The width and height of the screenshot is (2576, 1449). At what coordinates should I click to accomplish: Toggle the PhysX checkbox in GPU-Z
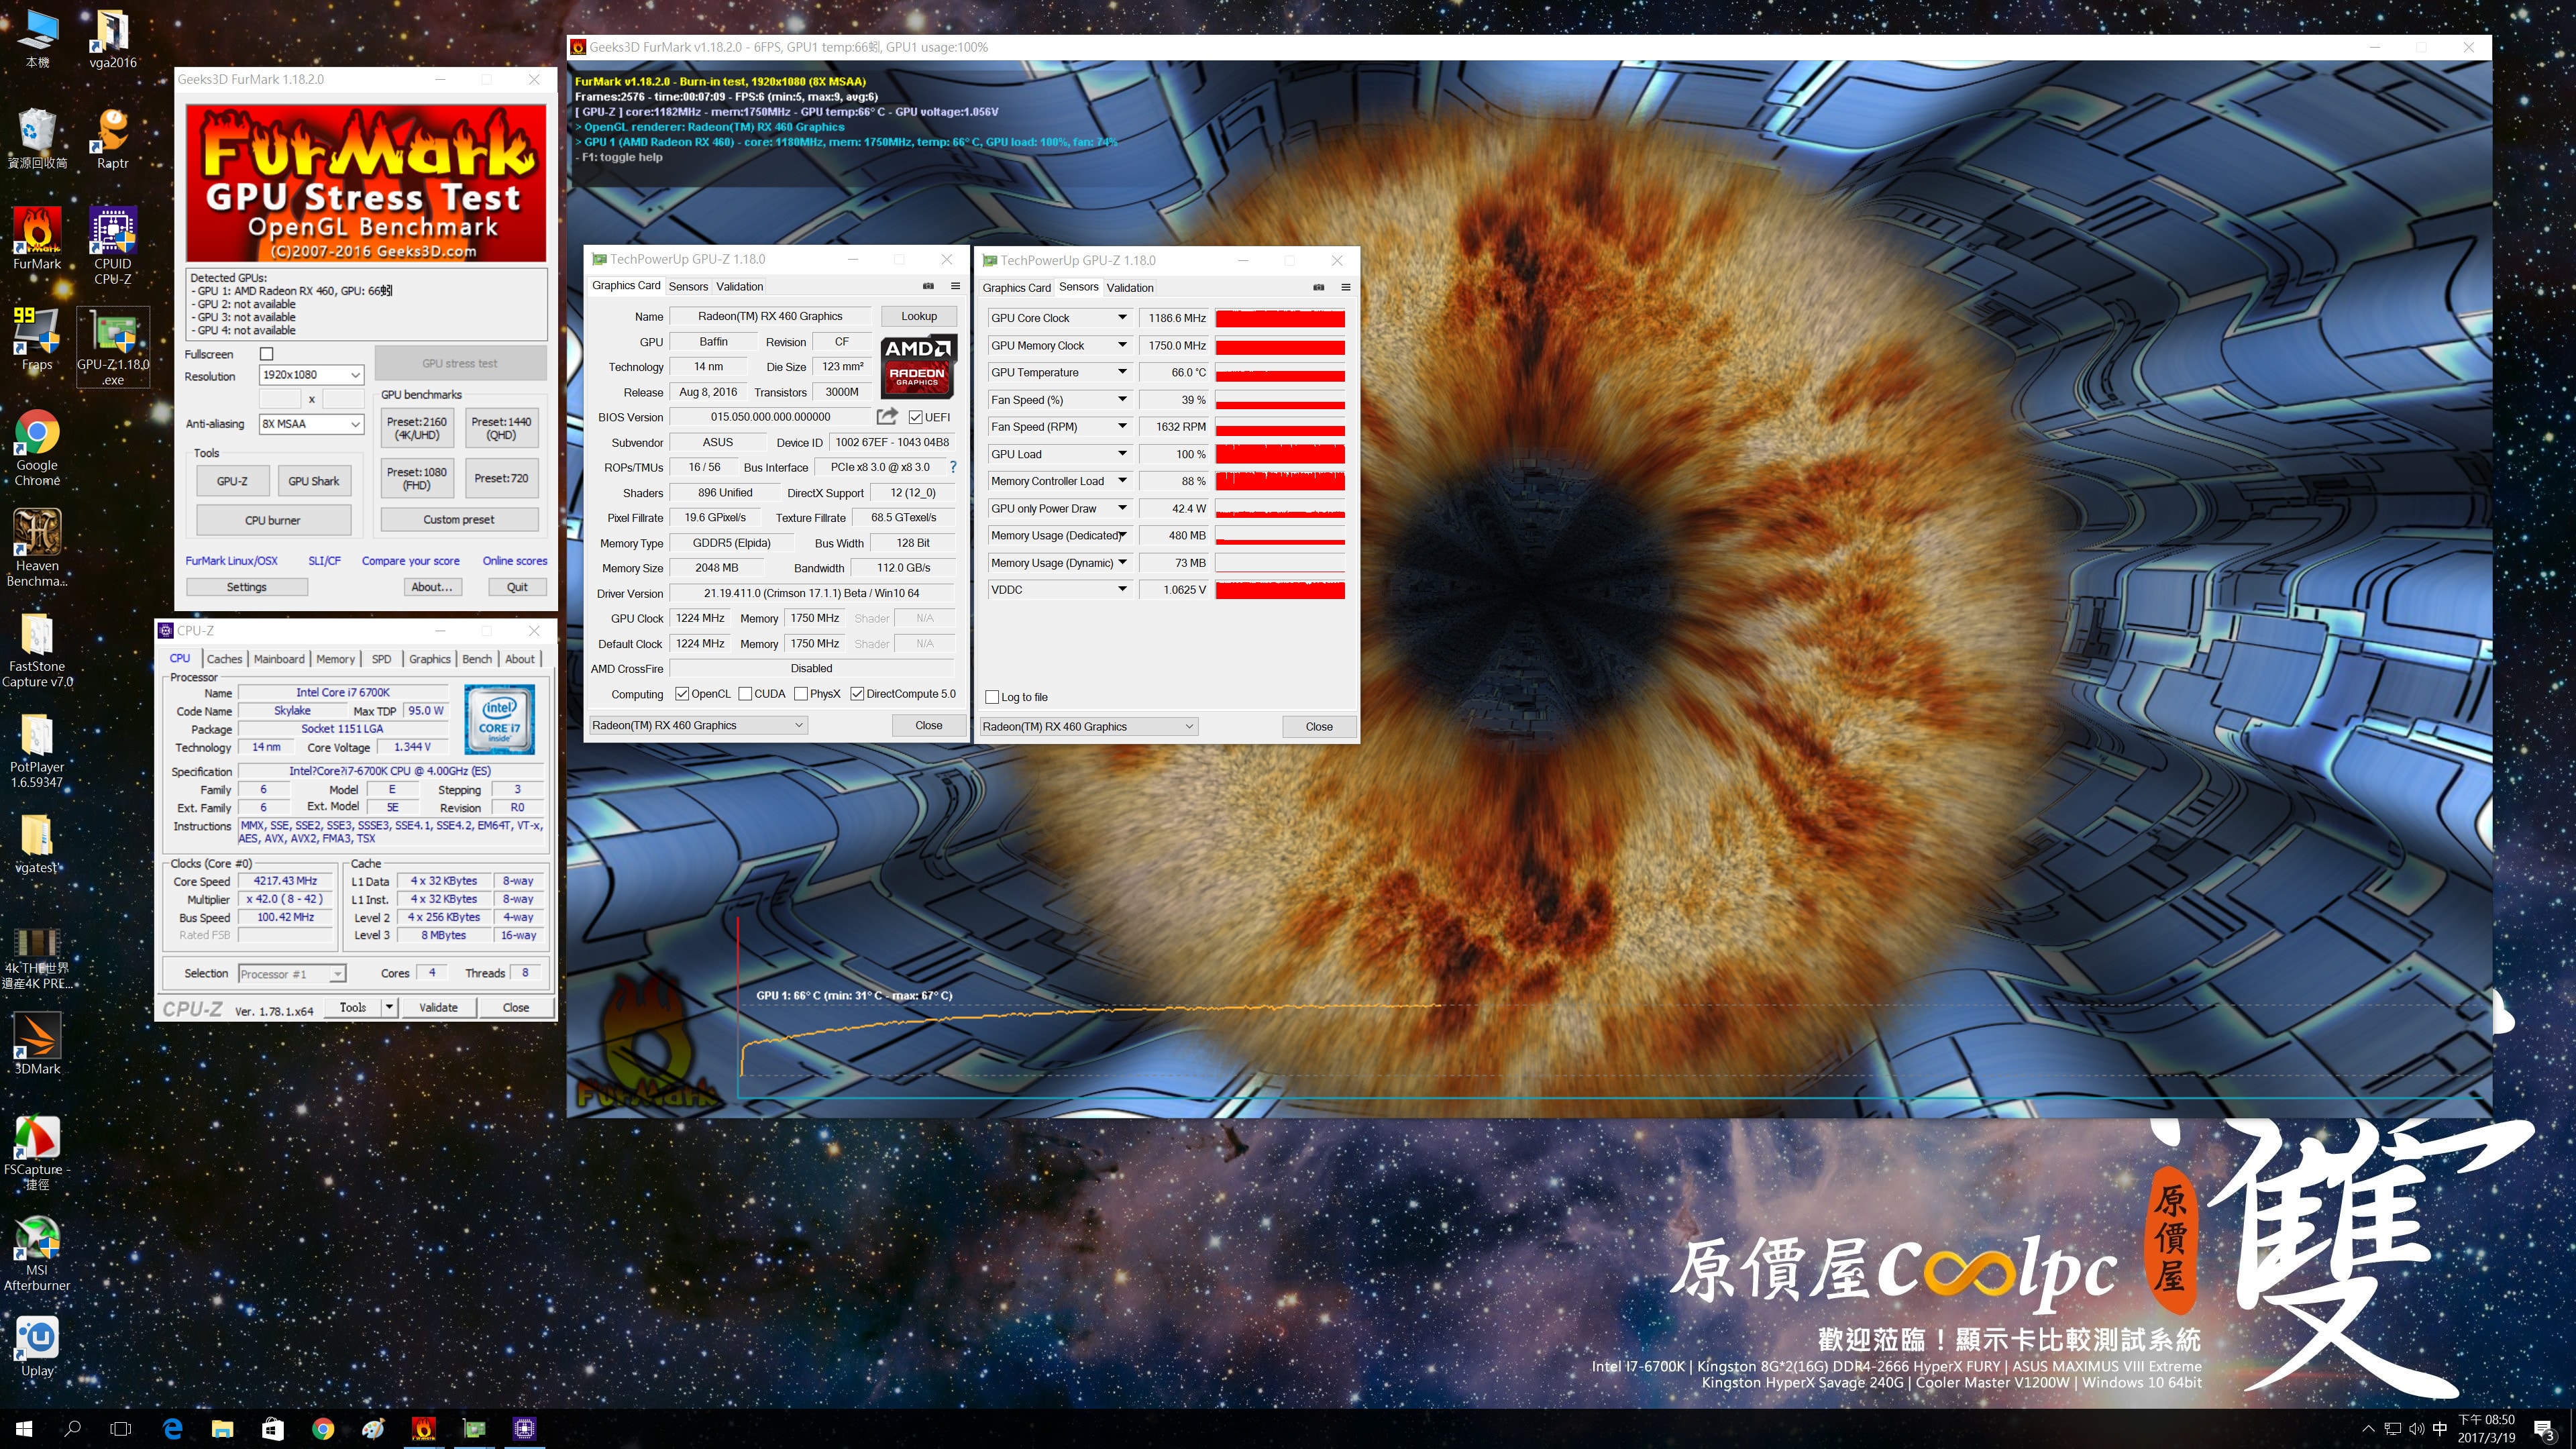click(x=801, y=694)
